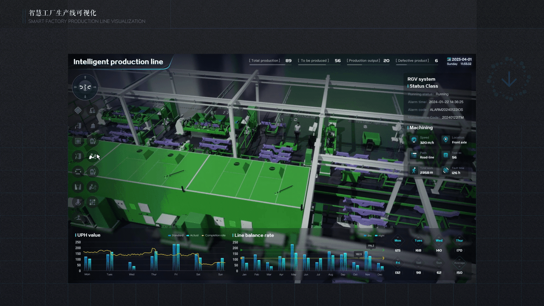
Task: Click the Status Class section heading
Action: point(423,86)
